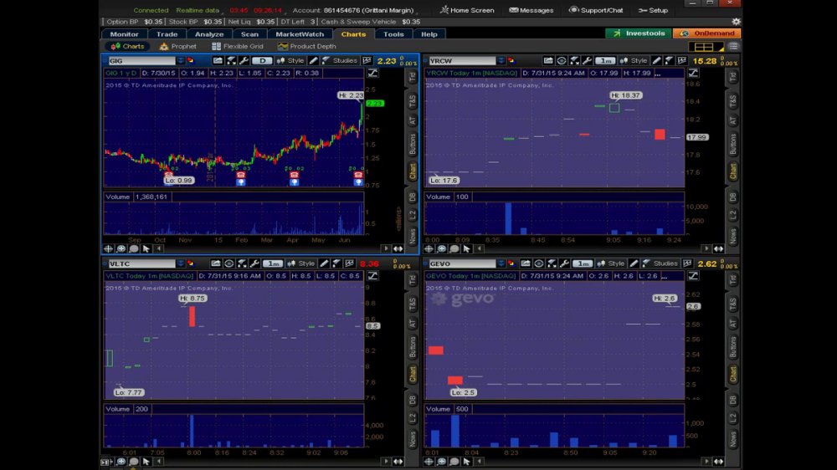Image resolution: width=837 pixels, height=470 pixels.
Task: Click the GIG chart color link swatch
Action: point(191,61)
